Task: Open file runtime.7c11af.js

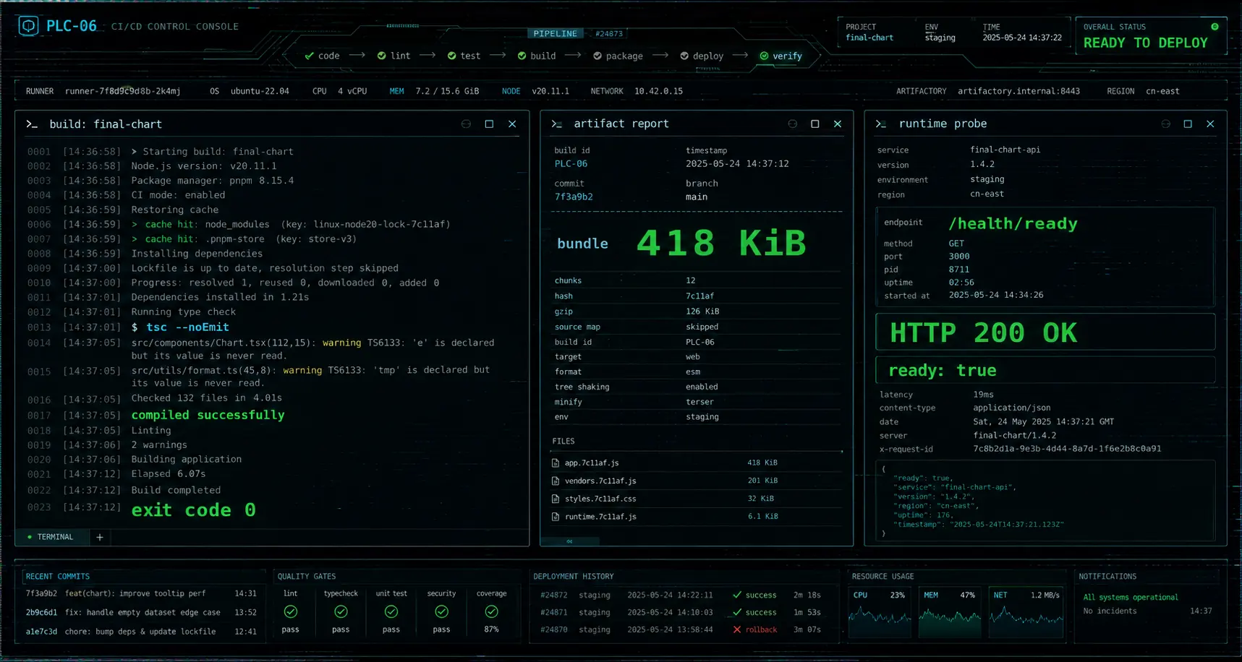Action: (x=600, y=517)
